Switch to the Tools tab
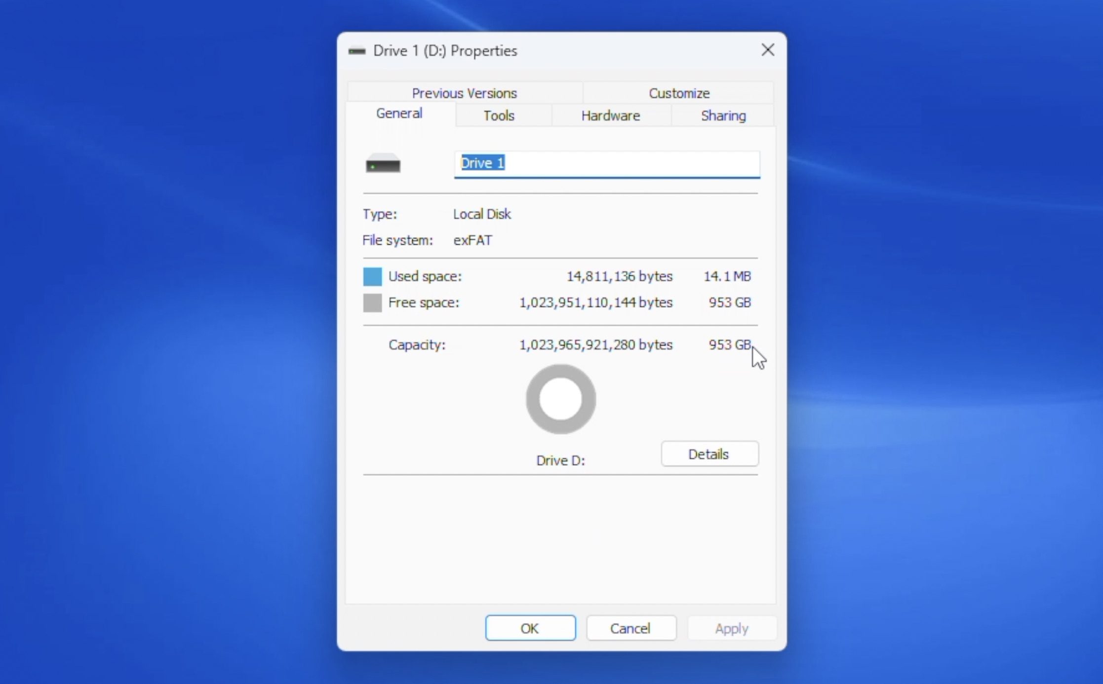The image size is (1103, 684). coord(499,115)
